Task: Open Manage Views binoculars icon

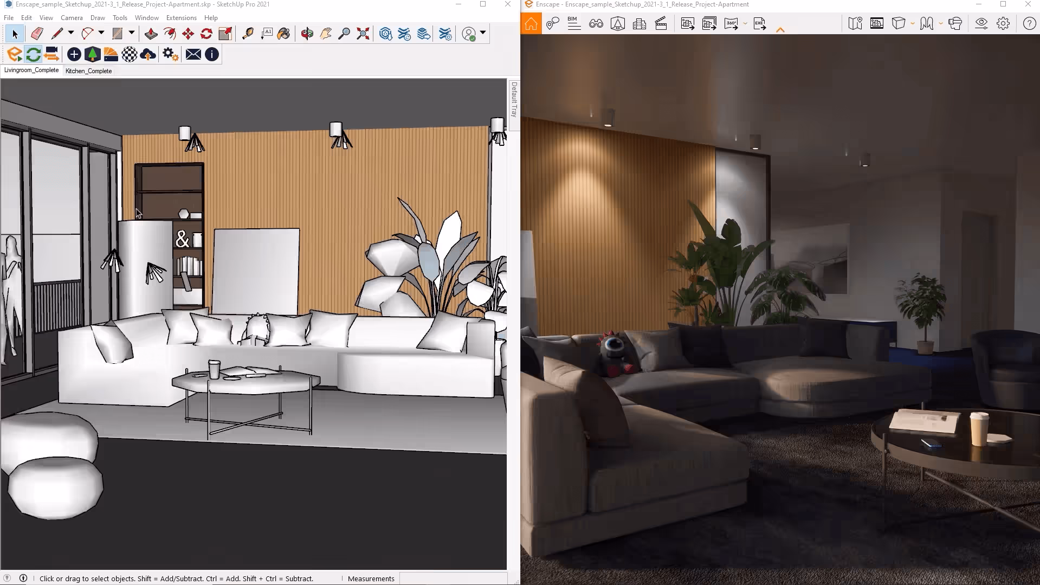Action: (596, 24)
